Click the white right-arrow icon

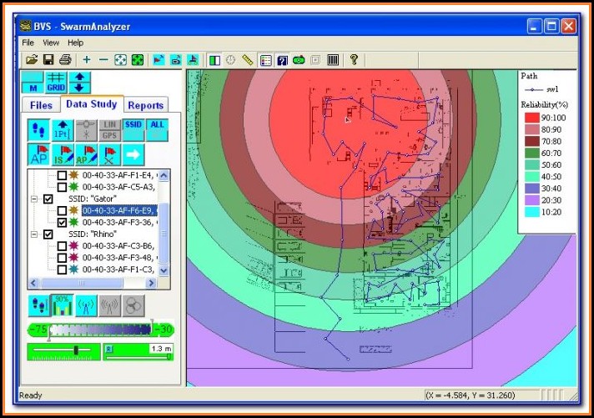[x=133, y=154]
